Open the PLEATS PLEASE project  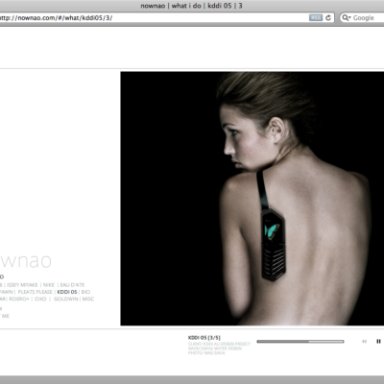point(36,292)
